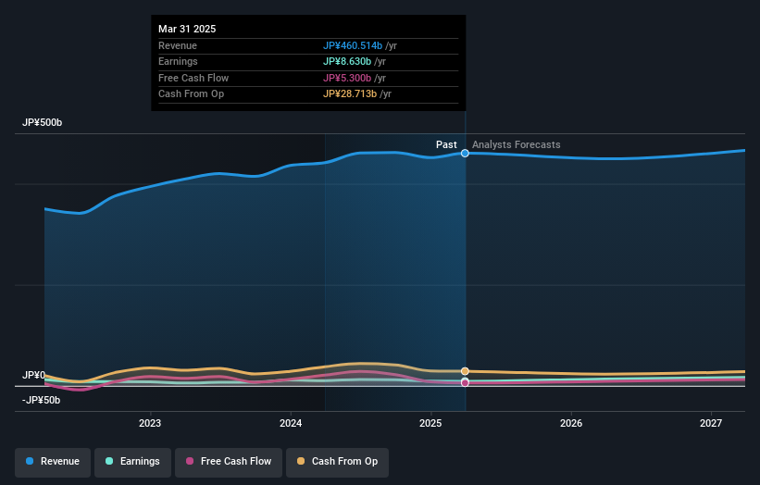The image size is (760, 485).
Task: Toggle the Revenue legend series
Action: tap(53, 462)
